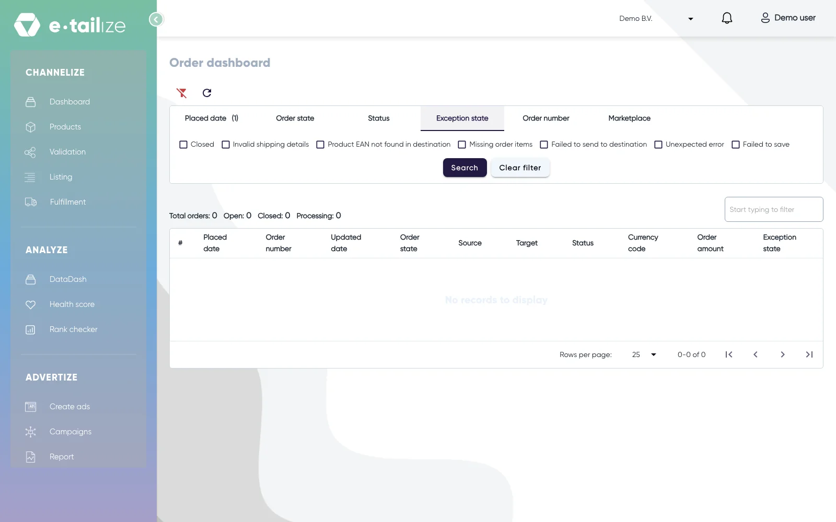
Task: Go to the first page of results
Action: (729, 354)
